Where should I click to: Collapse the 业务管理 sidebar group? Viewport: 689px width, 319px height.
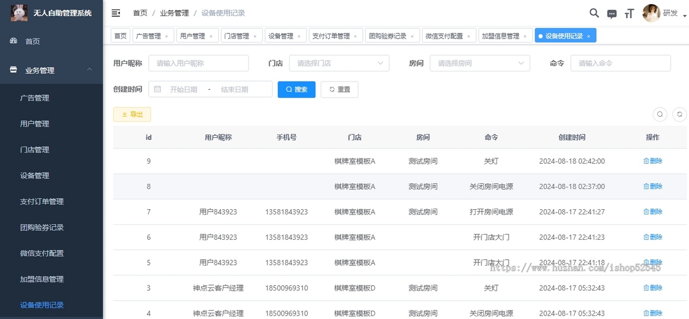point(52,70)
